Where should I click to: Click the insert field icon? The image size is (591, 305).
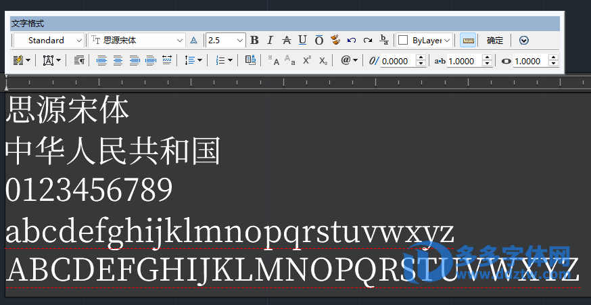click(x=250, y=60)
